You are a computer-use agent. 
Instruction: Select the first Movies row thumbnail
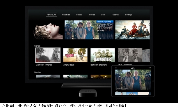(x=48, y=77)
